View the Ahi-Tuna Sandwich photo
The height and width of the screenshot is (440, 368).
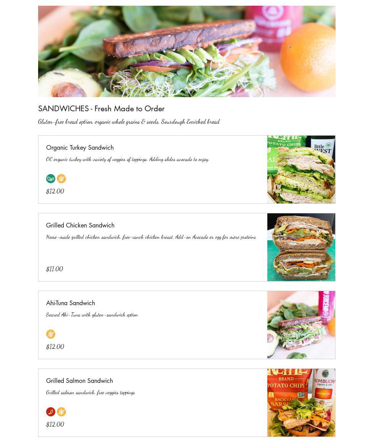[x=301, y=325]
